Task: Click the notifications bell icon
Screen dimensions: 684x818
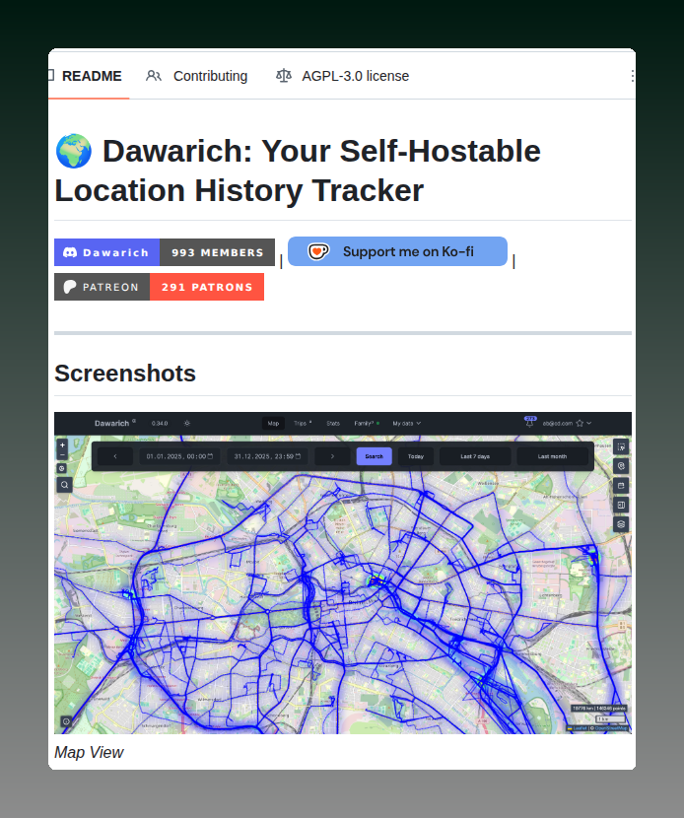Action: point(530,423)
